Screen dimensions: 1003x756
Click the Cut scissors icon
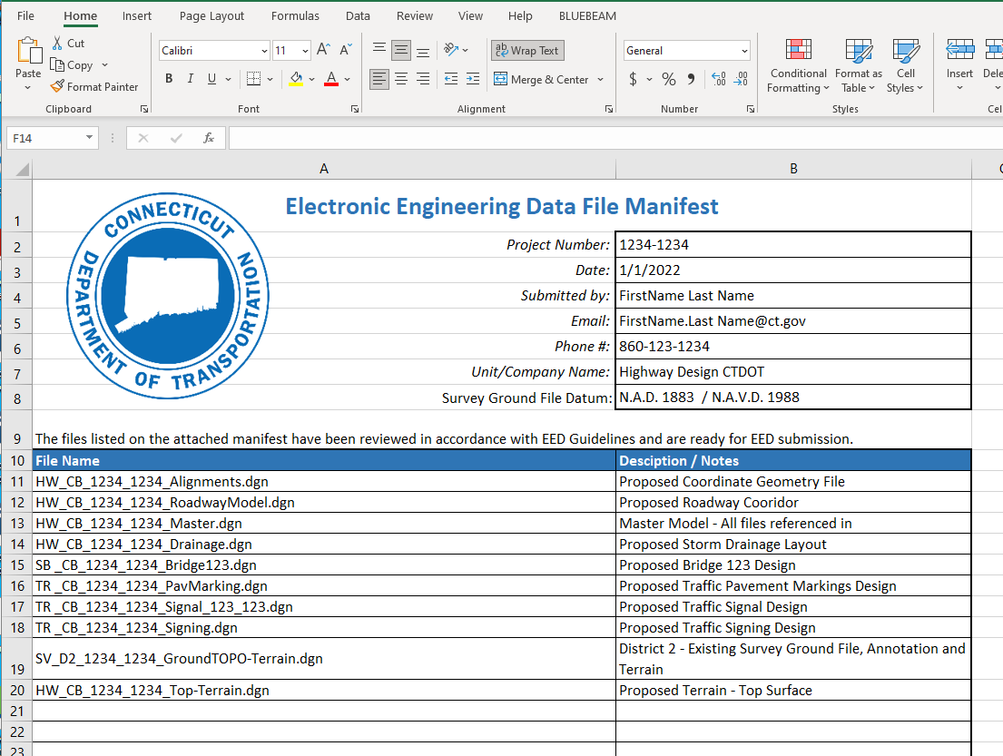tap(57, 43)
